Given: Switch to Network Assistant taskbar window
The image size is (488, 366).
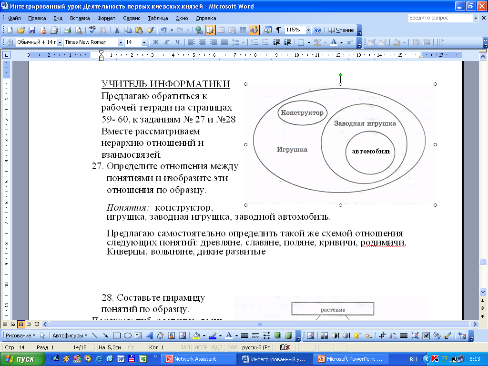Looking at the screenshot, I should pyautogui.click(x=199, y=359).
